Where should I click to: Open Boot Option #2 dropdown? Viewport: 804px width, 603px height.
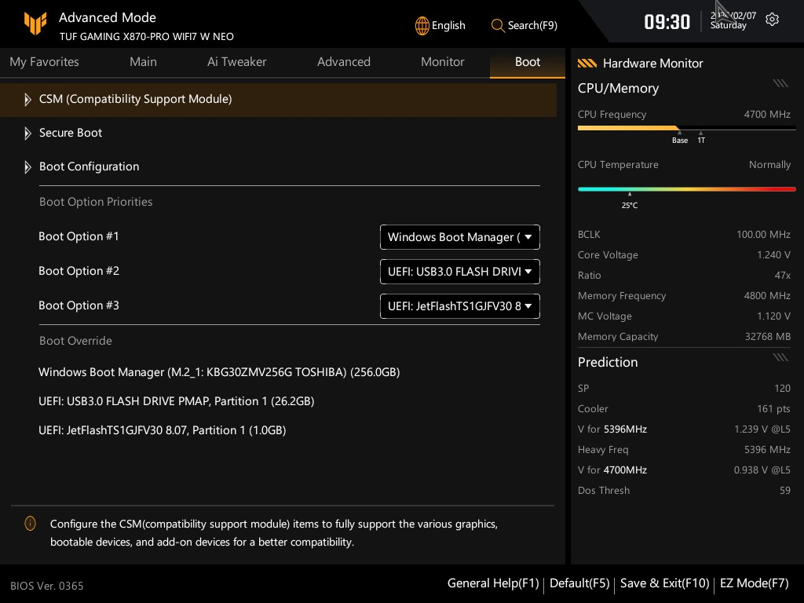tap(459, 272)
